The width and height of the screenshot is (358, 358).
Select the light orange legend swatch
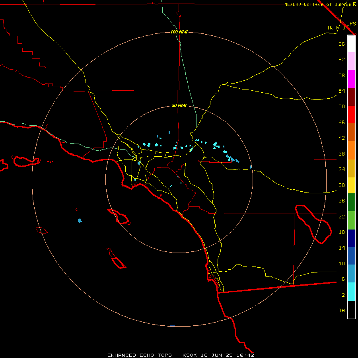[351, 150]
